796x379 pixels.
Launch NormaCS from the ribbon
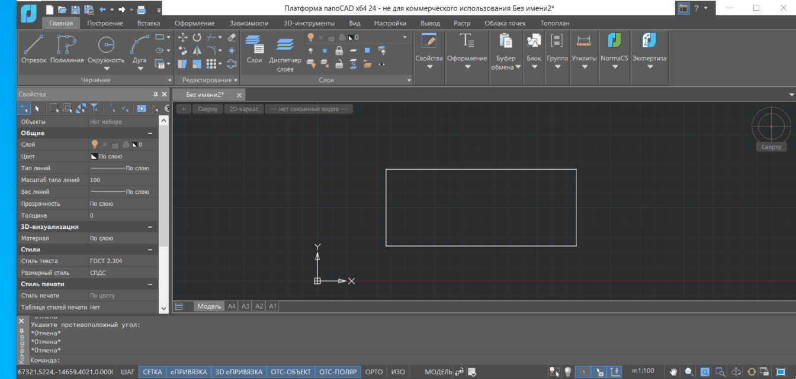pos(614,51)
